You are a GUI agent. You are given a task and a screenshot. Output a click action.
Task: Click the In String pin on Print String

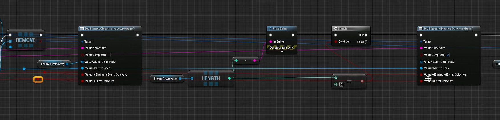pos(271,42)
